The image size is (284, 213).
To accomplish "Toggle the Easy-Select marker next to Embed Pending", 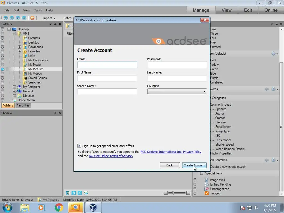I will click(x=195, y=184).
